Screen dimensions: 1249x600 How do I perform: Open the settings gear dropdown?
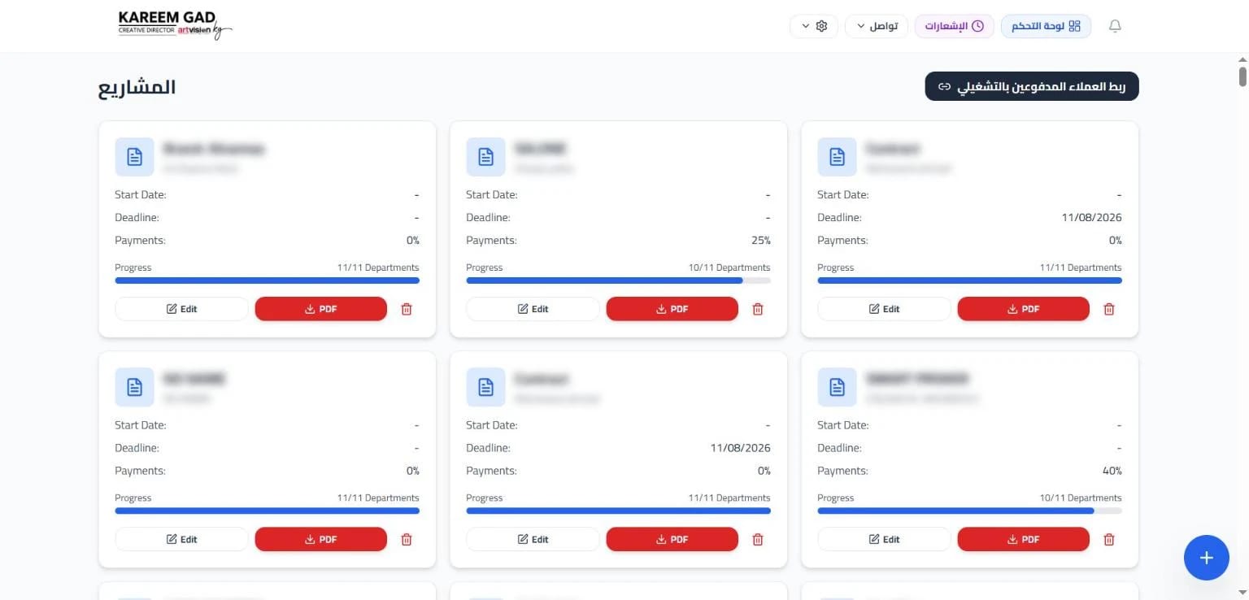[814, 26]
